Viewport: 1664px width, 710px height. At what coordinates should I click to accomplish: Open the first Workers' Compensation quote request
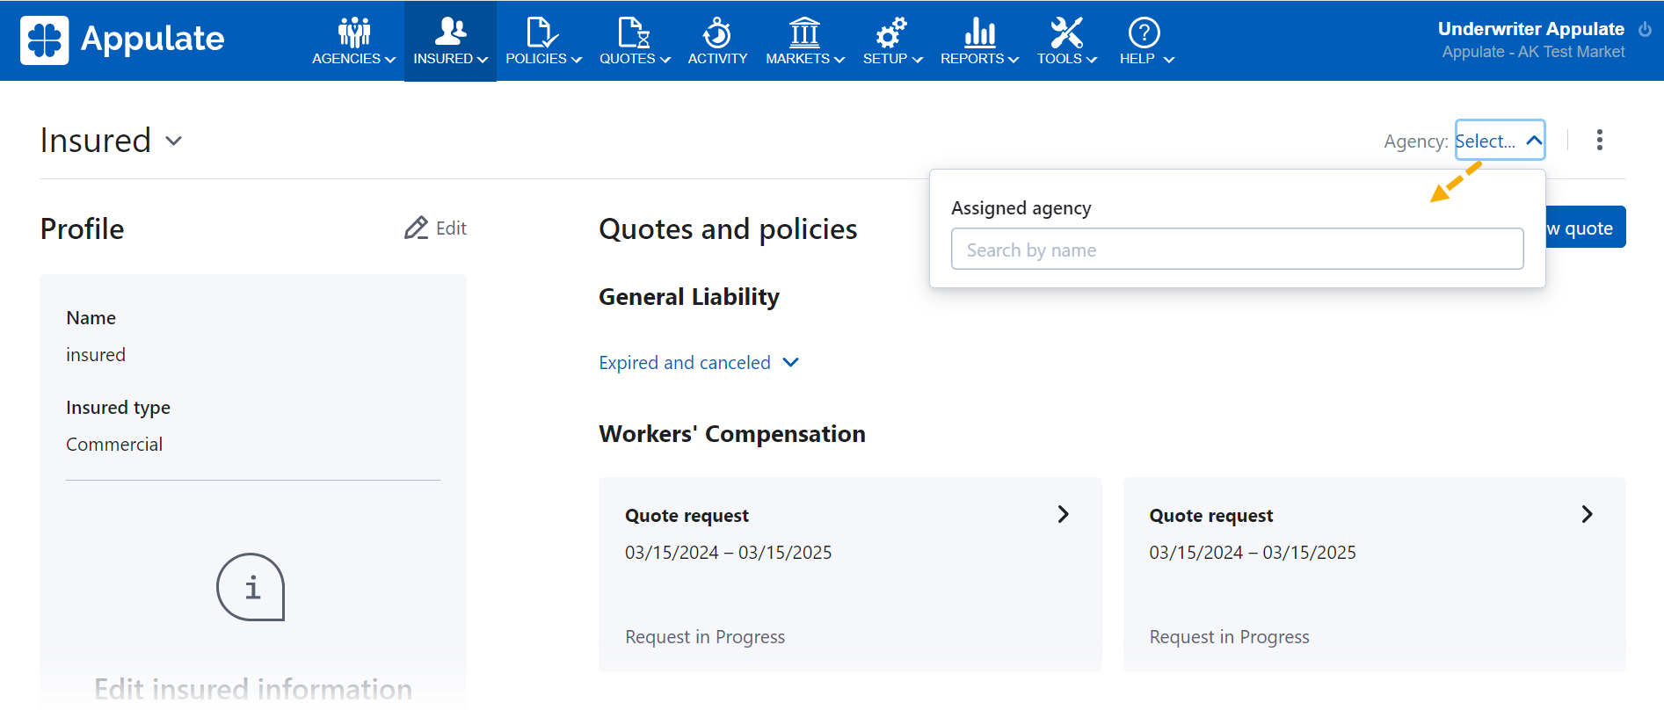pos(849,574)
